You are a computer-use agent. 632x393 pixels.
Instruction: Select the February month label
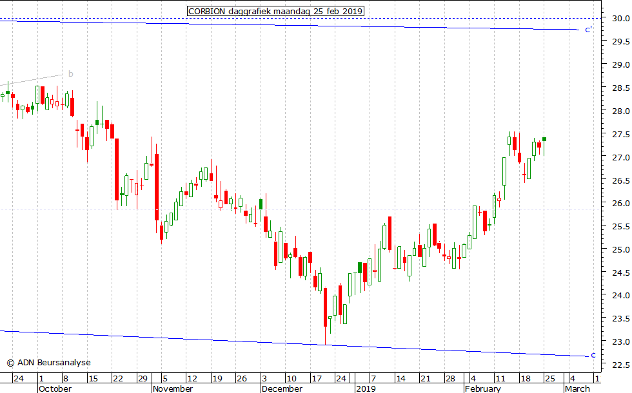483,388
